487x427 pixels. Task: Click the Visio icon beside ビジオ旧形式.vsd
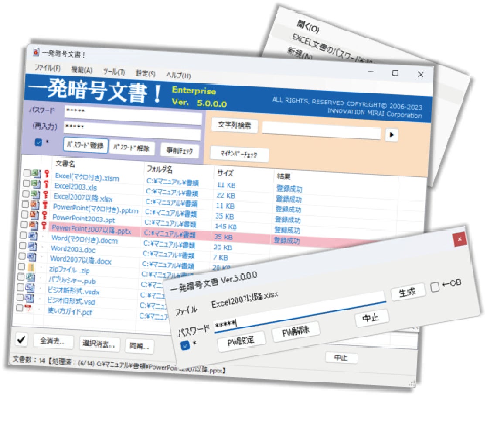point(29,299)
